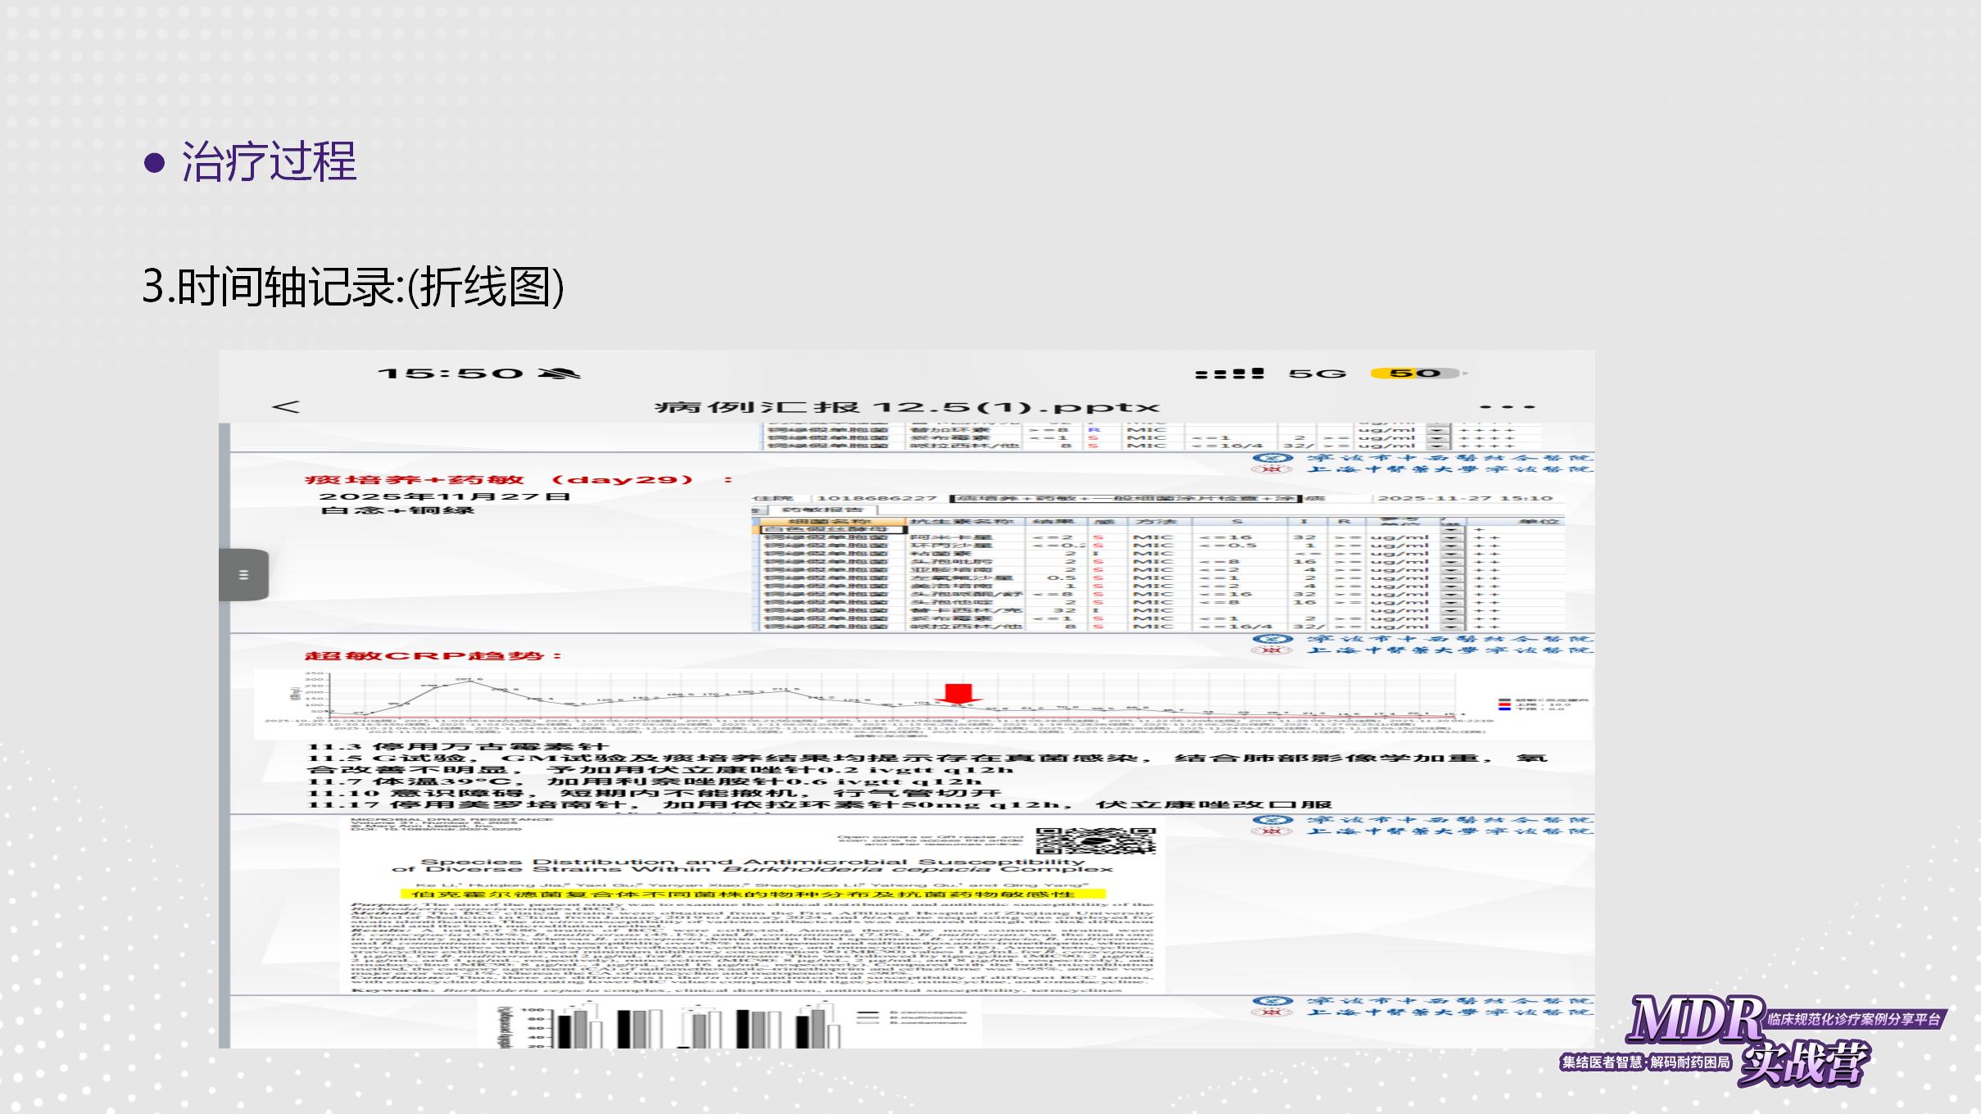
Task: Open the three-dots more options menu
Action: point(1507,407)
